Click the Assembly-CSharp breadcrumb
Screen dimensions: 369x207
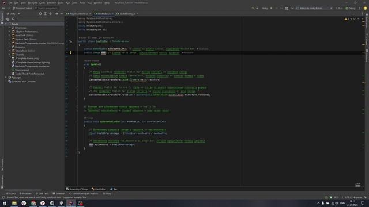(x=77, y=189)
